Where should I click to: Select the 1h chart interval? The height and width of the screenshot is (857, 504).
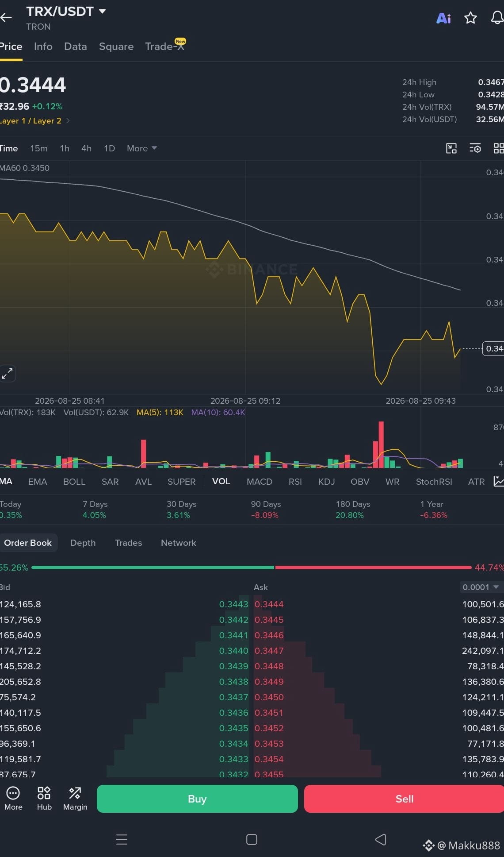coord(65,148)
